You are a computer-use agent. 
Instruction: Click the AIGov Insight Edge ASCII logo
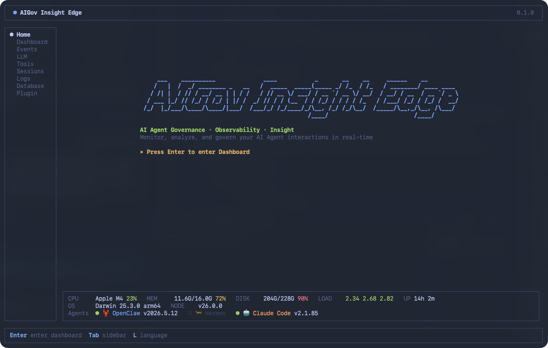click(x=301, y=99)
